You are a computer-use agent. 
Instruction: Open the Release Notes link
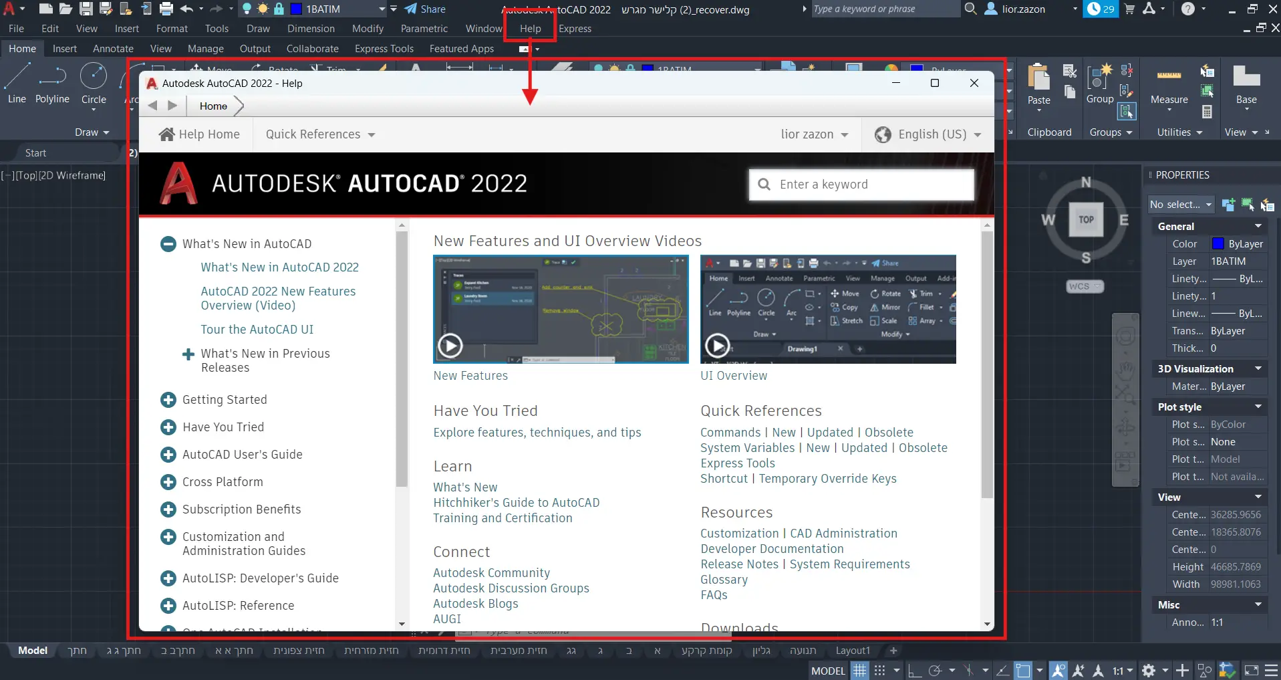pyautogui.click(x=739, y=564)
